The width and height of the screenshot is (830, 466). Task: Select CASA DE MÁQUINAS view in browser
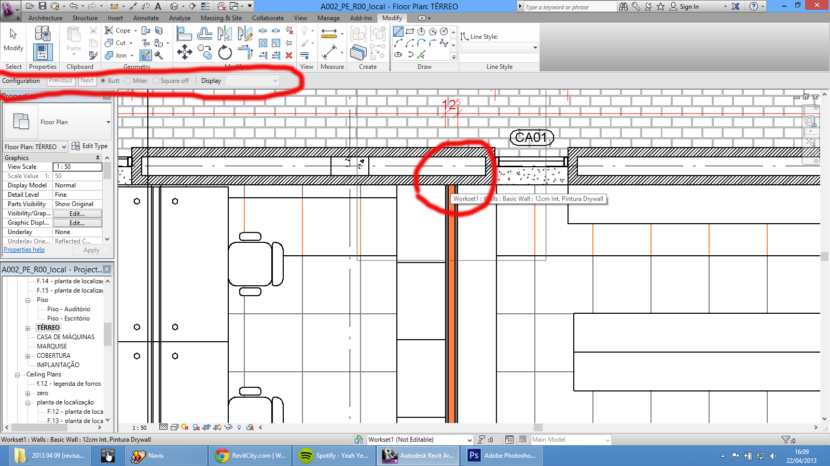pos(66,337)
